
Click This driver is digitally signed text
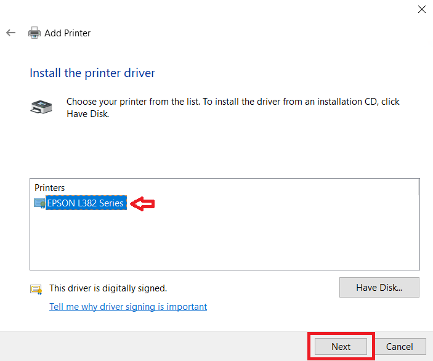[x=108, y=288]
